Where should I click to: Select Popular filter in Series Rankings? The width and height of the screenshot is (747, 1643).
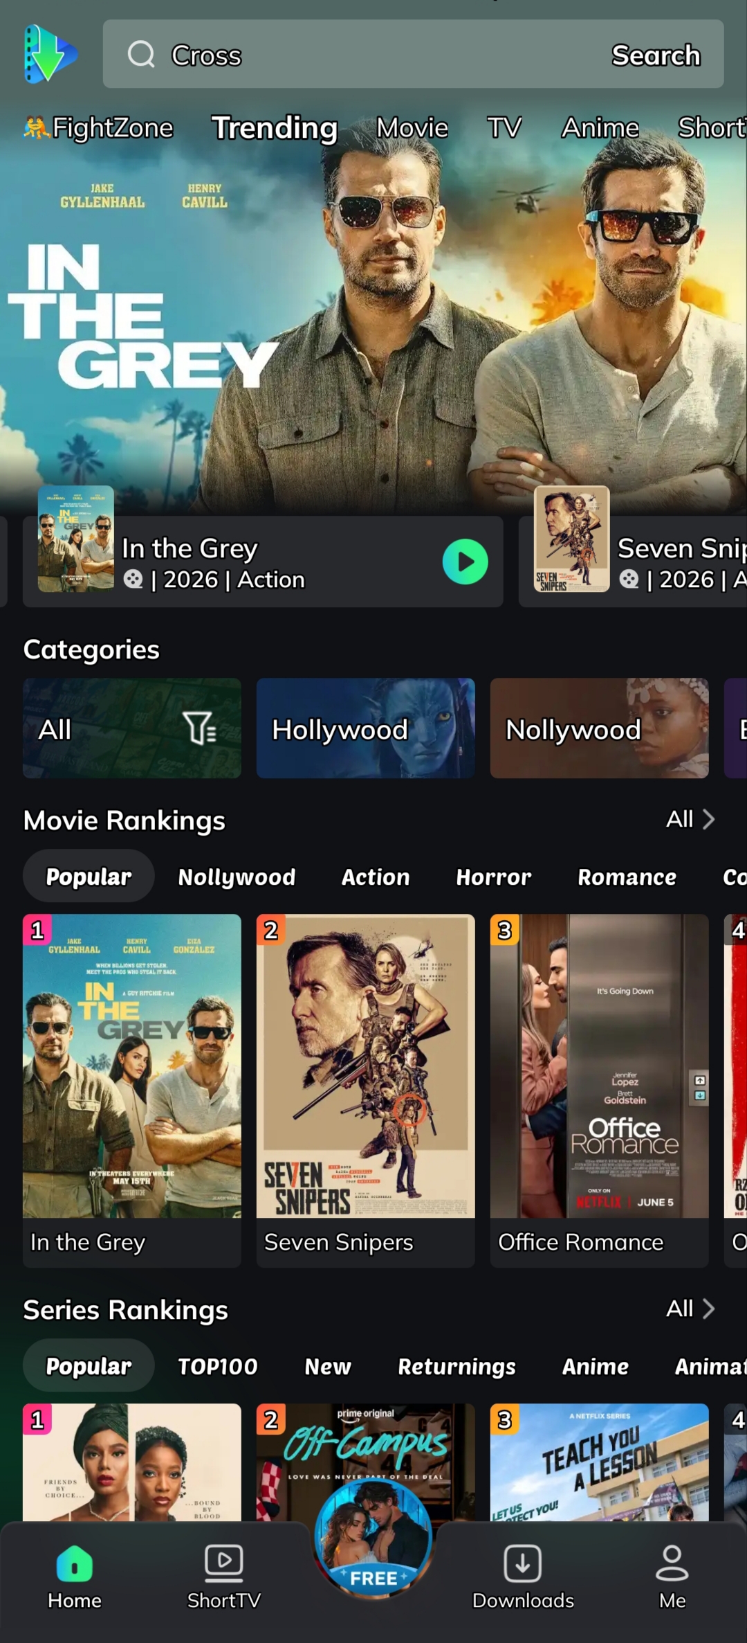point(89,1365)
